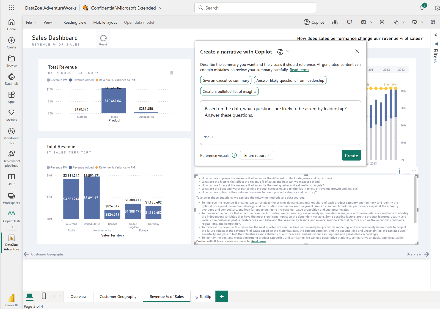Switch to desktop layout view icon
Viewport: 440px width, 309px height.
[x=30, y=296]
